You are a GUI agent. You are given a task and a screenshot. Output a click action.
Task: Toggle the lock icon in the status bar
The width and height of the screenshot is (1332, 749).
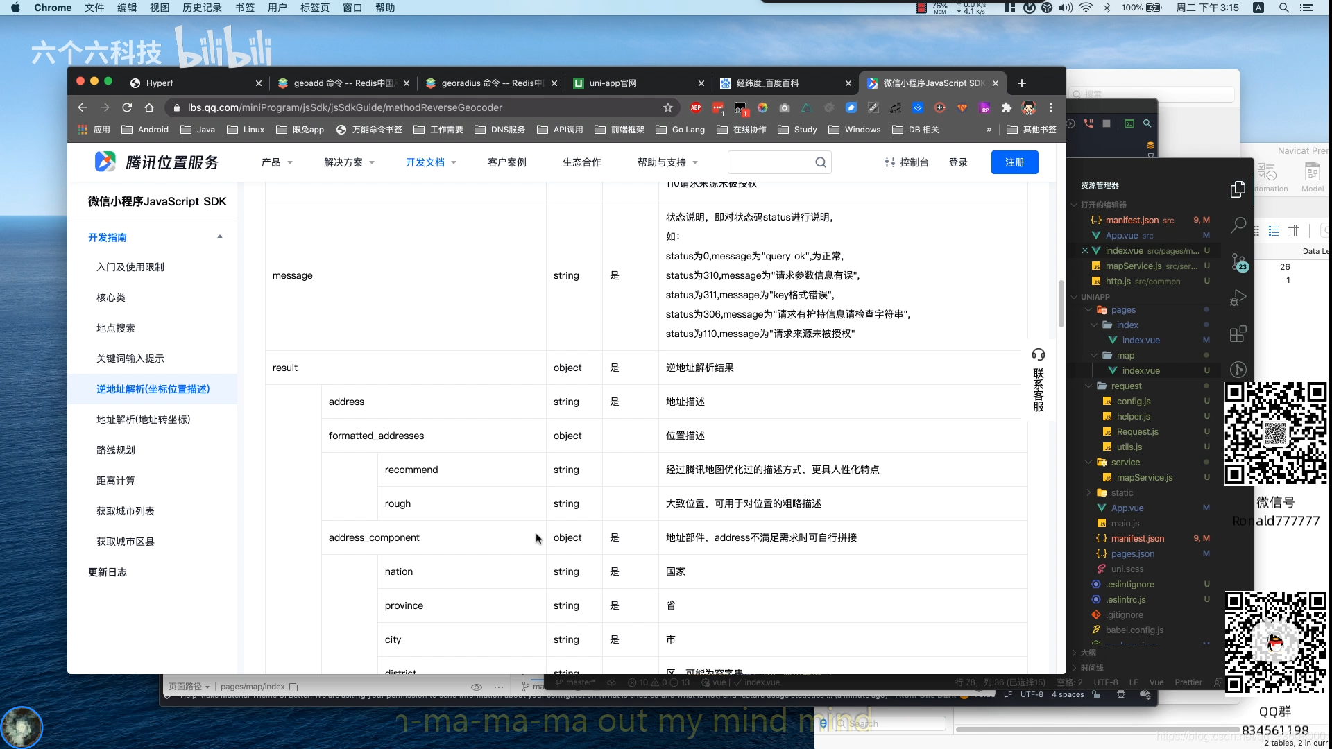coord(1095,694)
